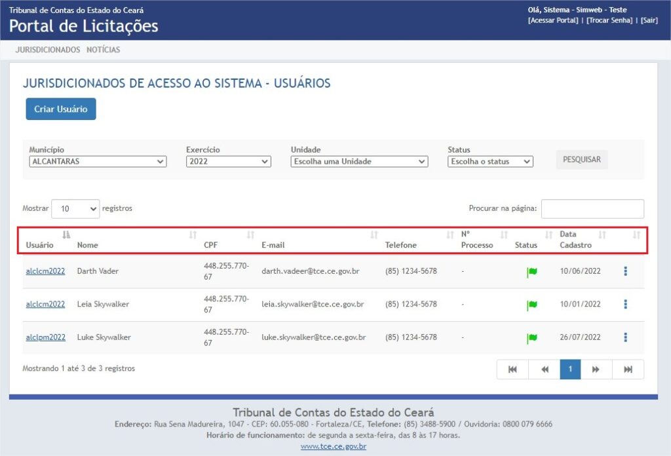
Task: Go to the previous page arrow
Action: [545, 370]
